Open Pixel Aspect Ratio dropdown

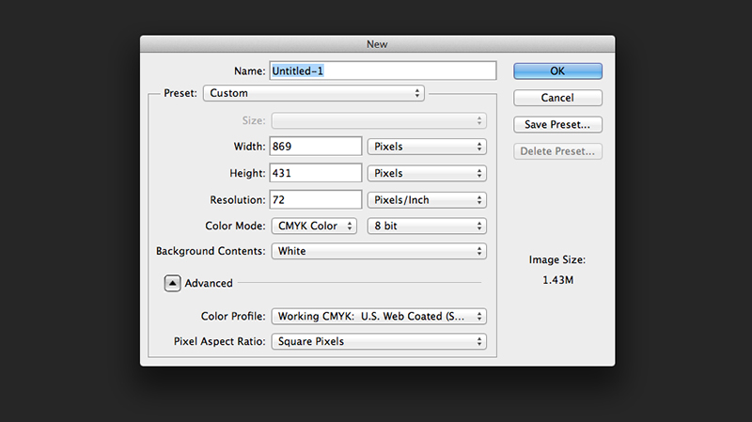pyautogui.click(x=379, y=341)
